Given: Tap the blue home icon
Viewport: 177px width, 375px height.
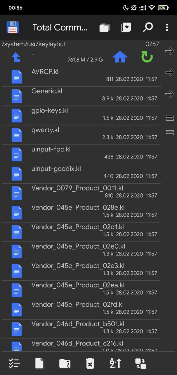Looking at the screenshot, I should 120,57.
